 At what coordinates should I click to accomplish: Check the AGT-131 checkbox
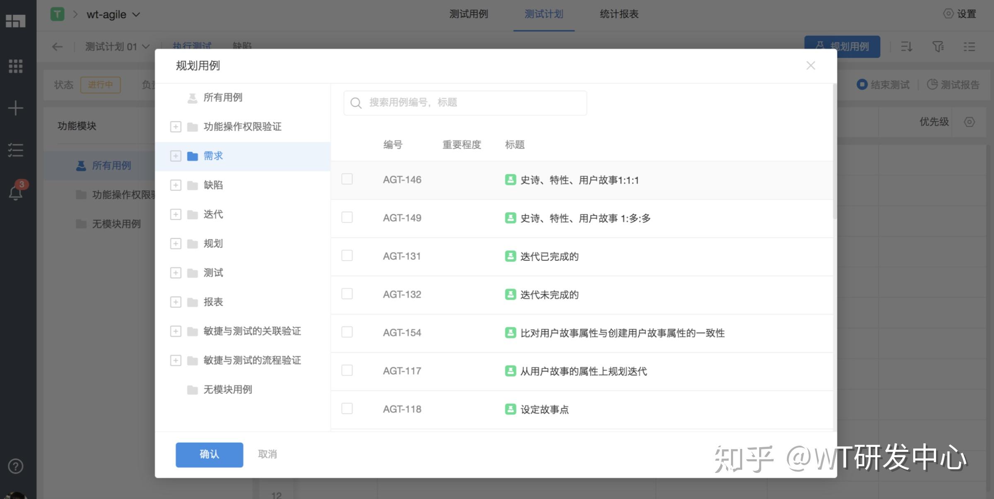pos(347,255)
